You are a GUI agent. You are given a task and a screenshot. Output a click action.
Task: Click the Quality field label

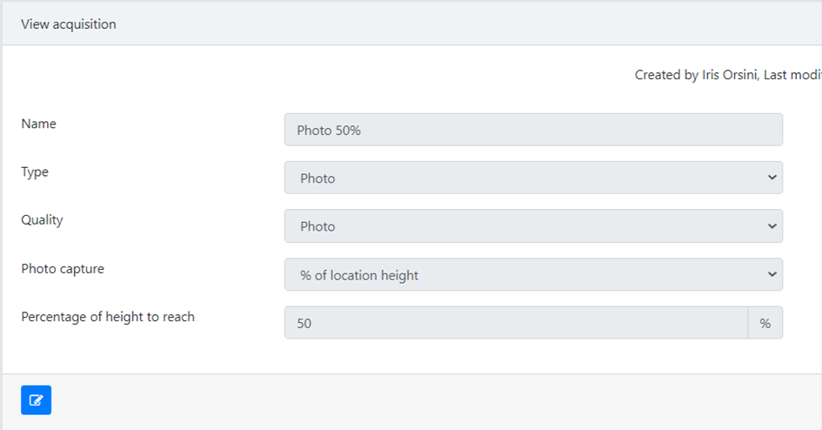(42, 220)
